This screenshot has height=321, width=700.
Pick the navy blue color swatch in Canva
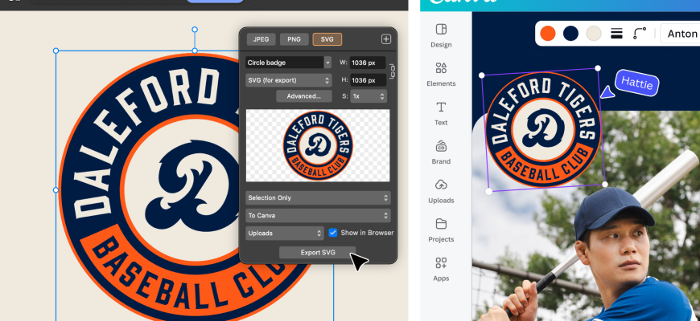570,34
